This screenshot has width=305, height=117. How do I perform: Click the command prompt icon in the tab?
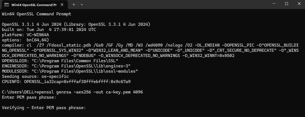pos(6,4)
